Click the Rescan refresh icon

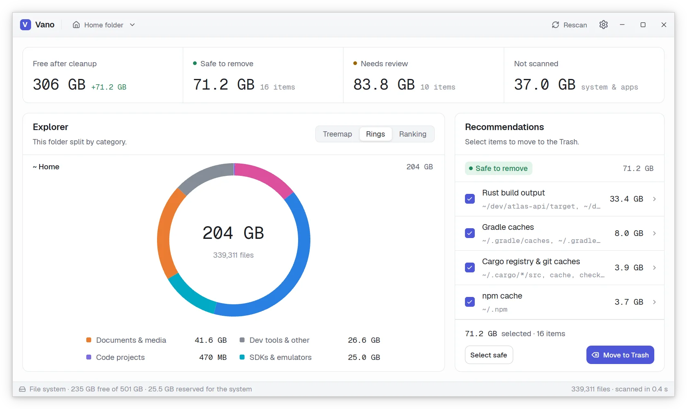[x=555, y=25]
